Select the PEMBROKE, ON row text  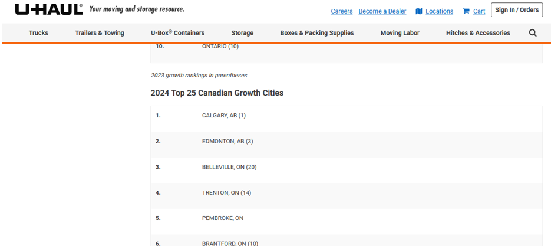[x=222, y=218]
